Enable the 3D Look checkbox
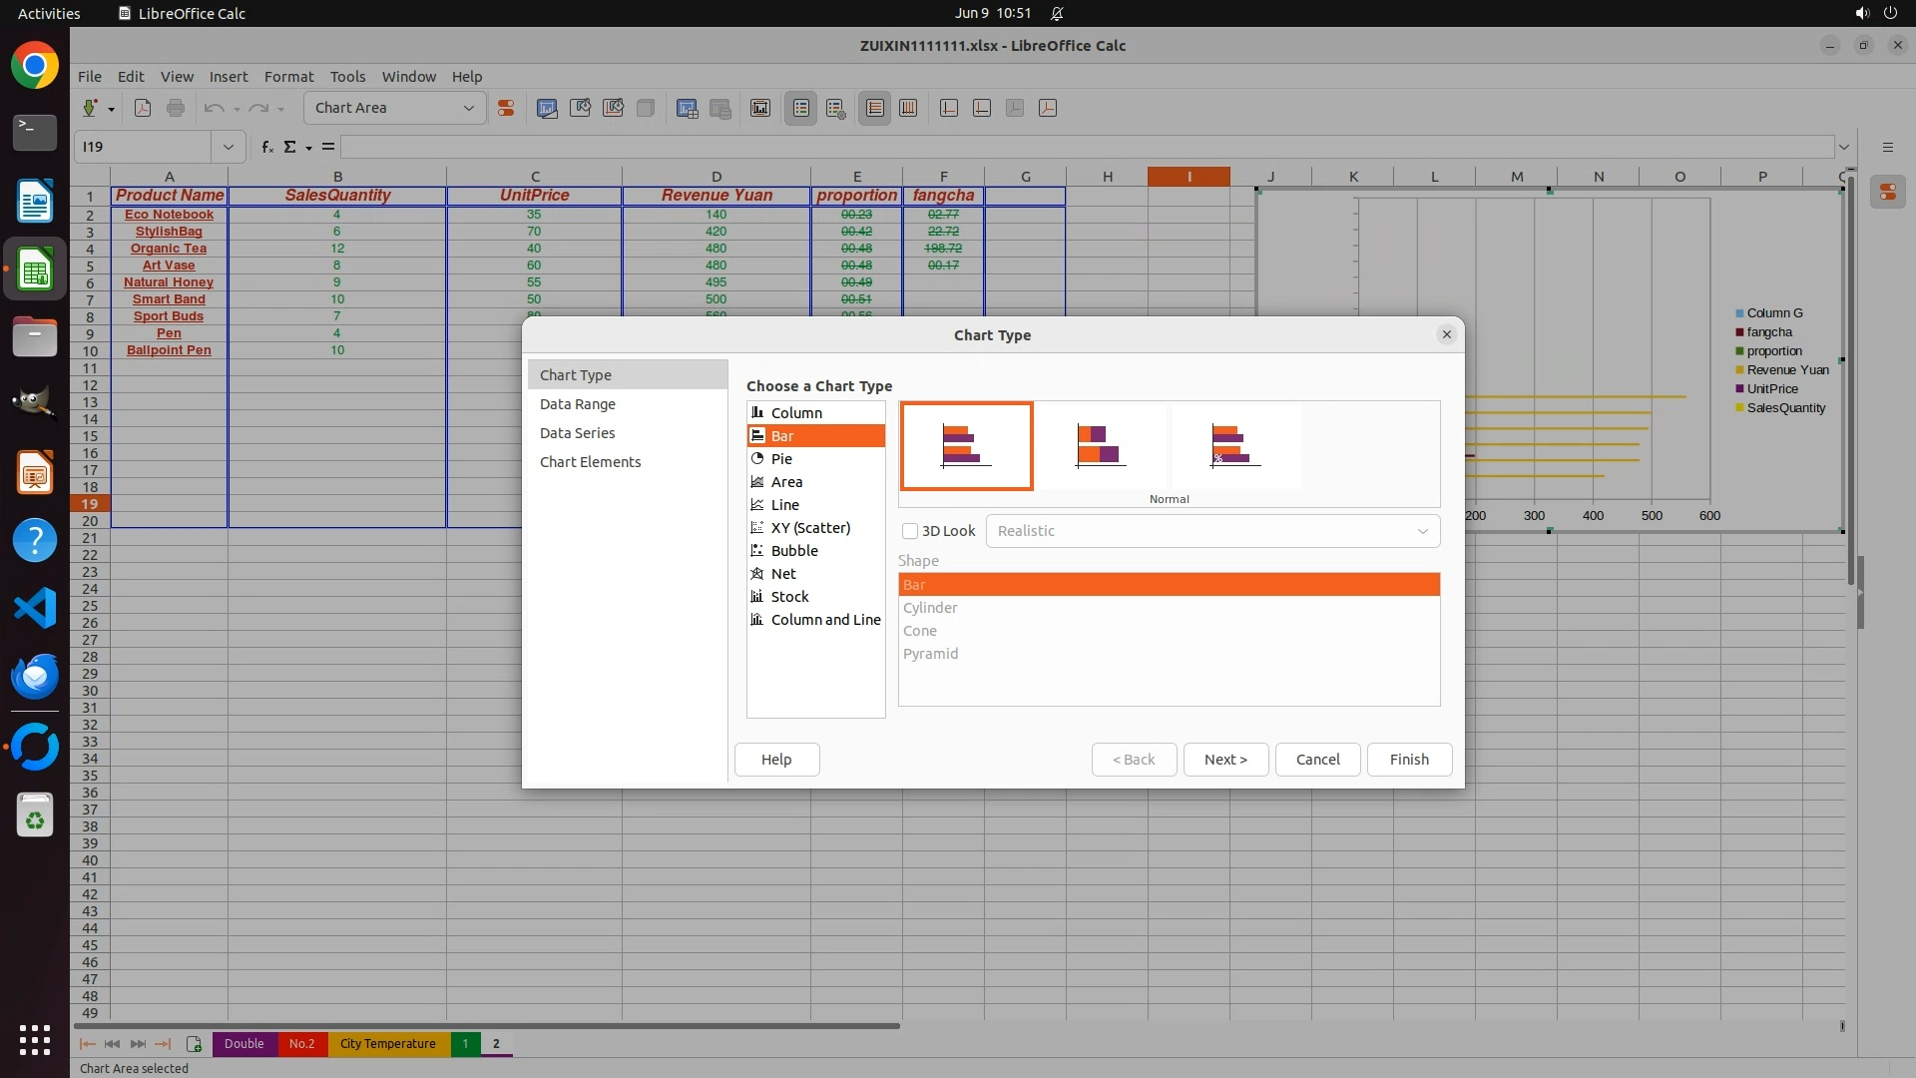The width and height of the screenshot is (1916, 1078). coord(910,531)
